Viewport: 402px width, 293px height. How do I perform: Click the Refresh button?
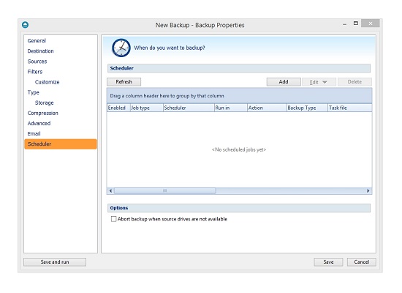124,82
